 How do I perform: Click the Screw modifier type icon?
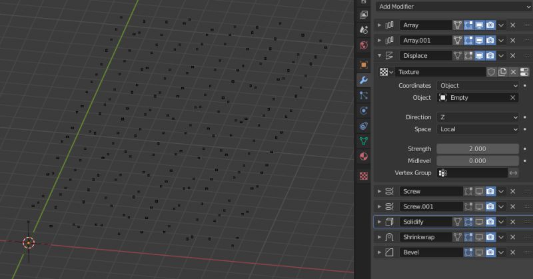click(389, 191)
